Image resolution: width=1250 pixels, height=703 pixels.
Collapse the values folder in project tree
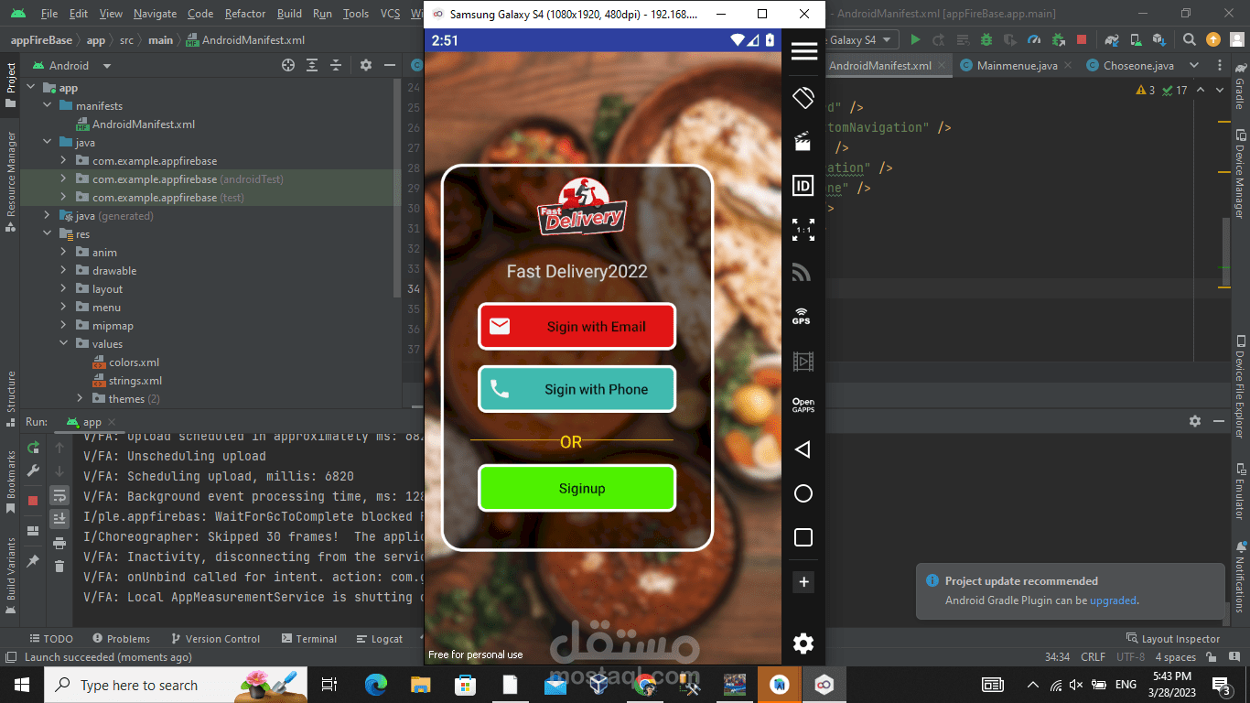coord(62,343)
